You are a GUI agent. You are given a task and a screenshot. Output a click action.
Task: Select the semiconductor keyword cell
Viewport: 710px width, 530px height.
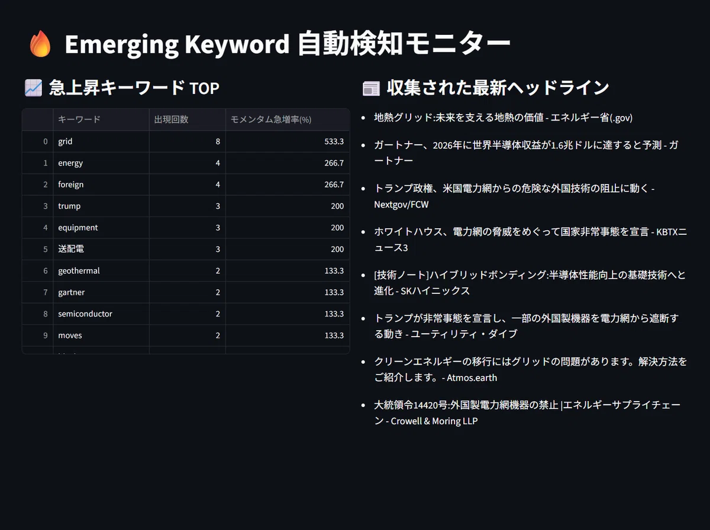101,314
